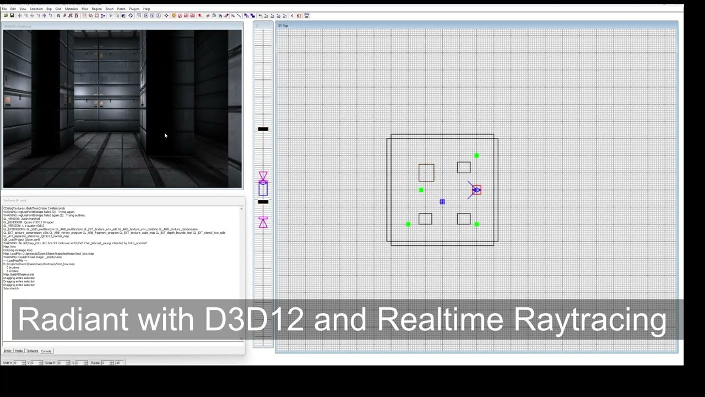Image resolution: width=705 pixels, height=397 pixels.
Task: Open the Selection menu
Action: pyautogui.click(x=36, y=9)
